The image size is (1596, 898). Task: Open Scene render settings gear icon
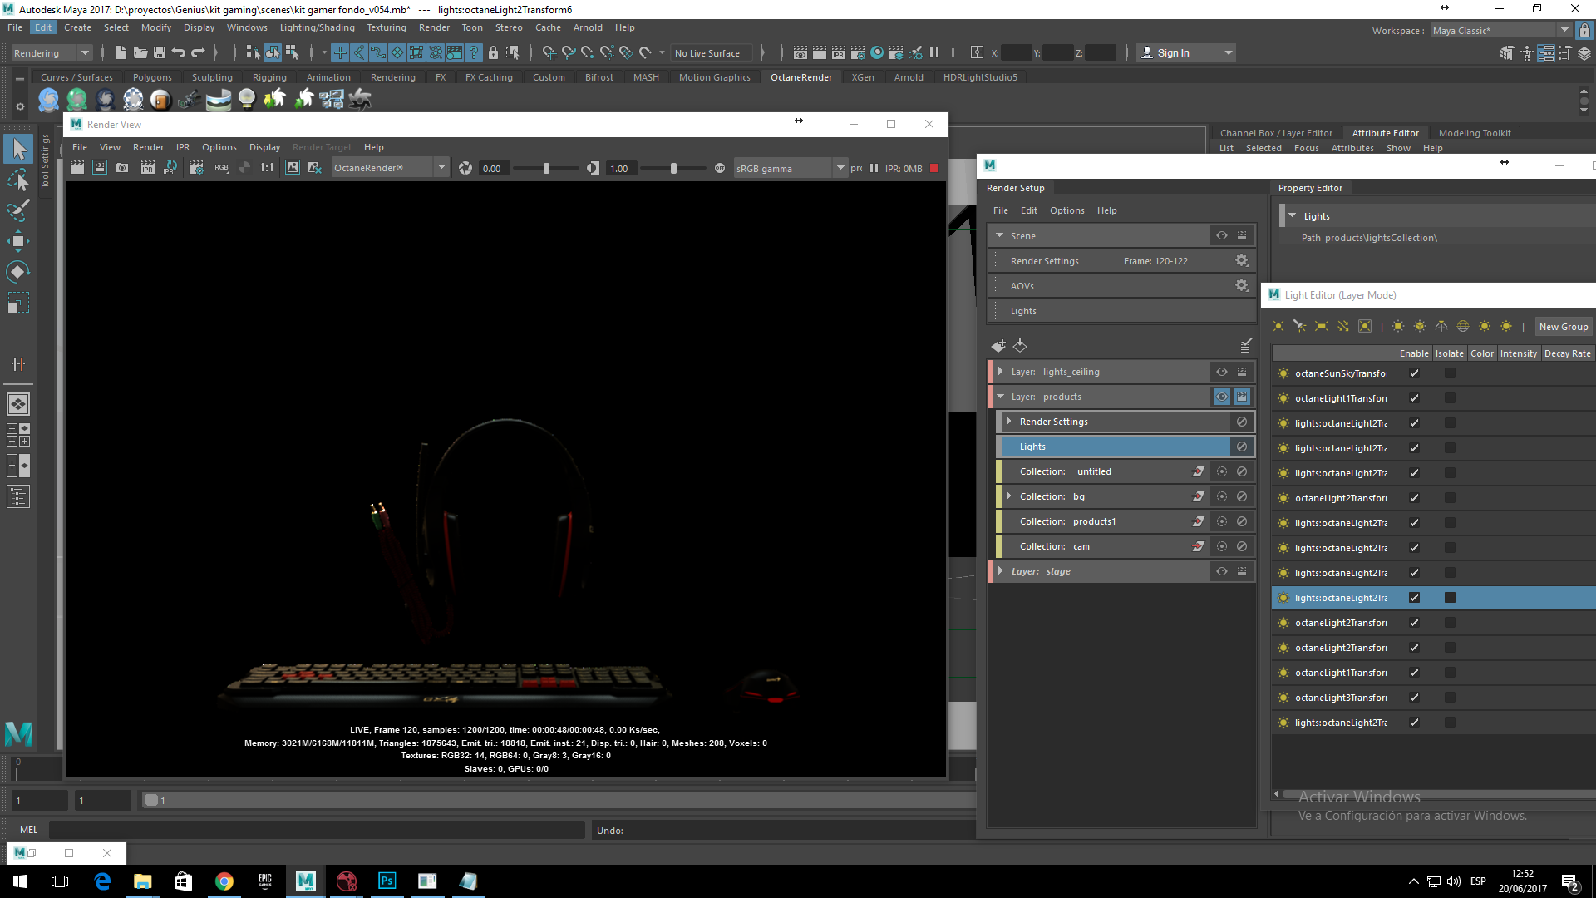1241,261
